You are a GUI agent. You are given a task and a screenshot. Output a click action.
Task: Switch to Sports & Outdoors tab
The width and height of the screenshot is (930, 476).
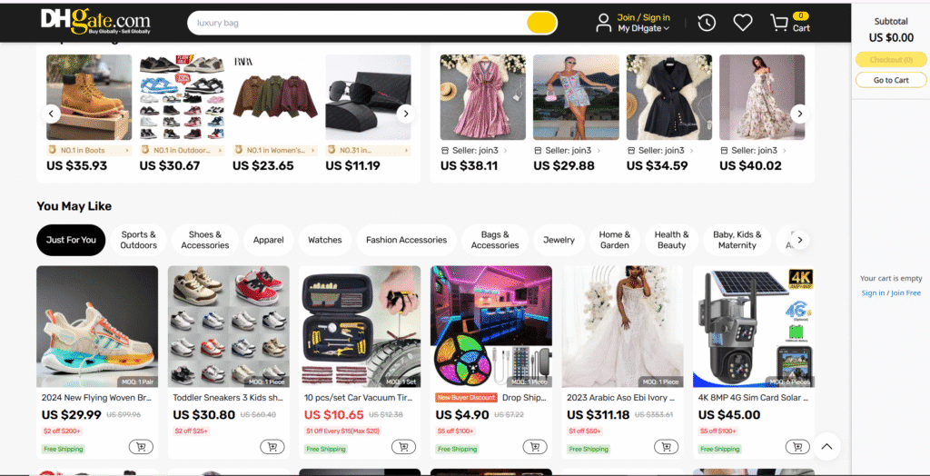point(139,240)
